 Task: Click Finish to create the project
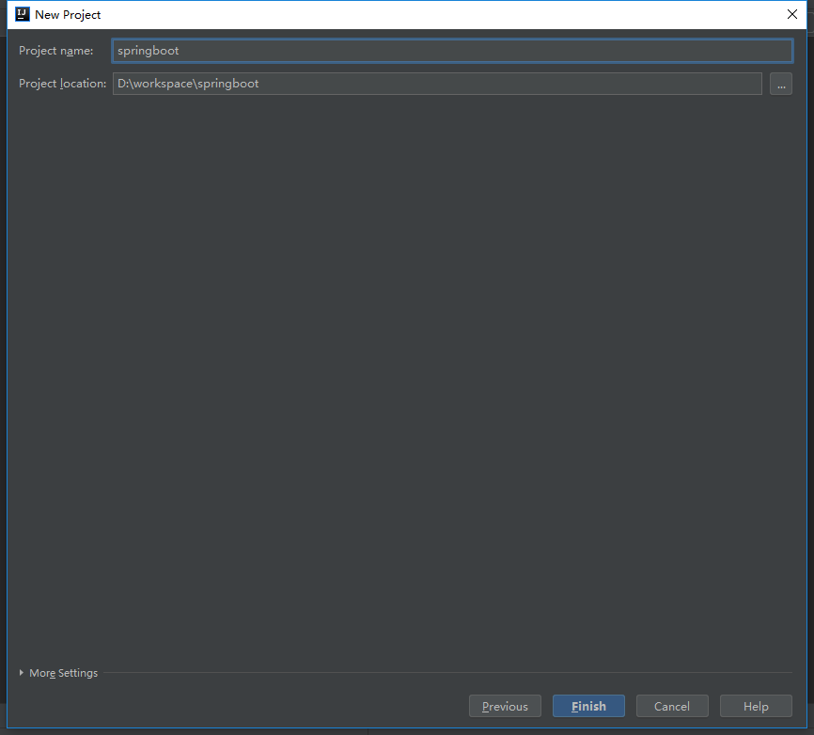click(x=588, y=706)
